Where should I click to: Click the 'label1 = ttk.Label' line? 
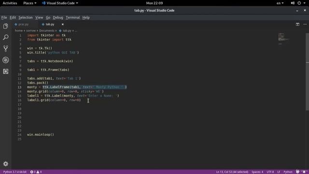[73, 96]
